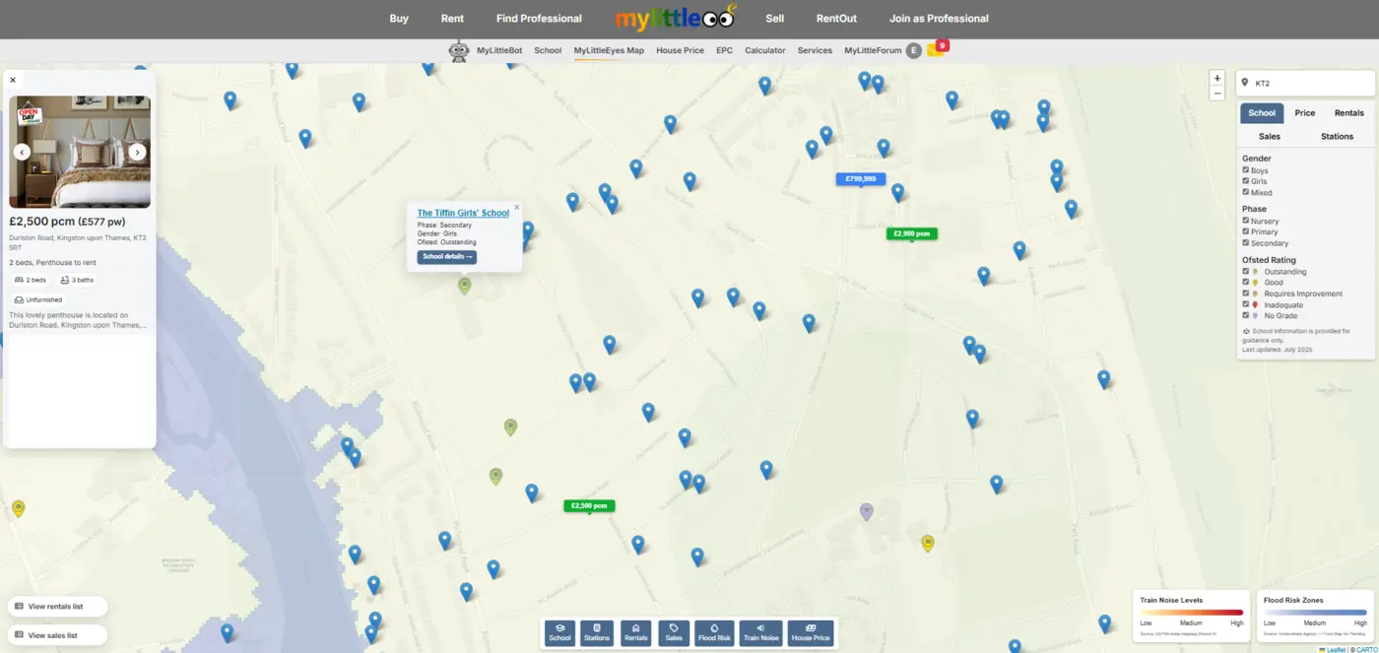This screenshot has height=653, width=1379.
Task: Click the MyLittleBot robot icon
Action: coord(459,51)
